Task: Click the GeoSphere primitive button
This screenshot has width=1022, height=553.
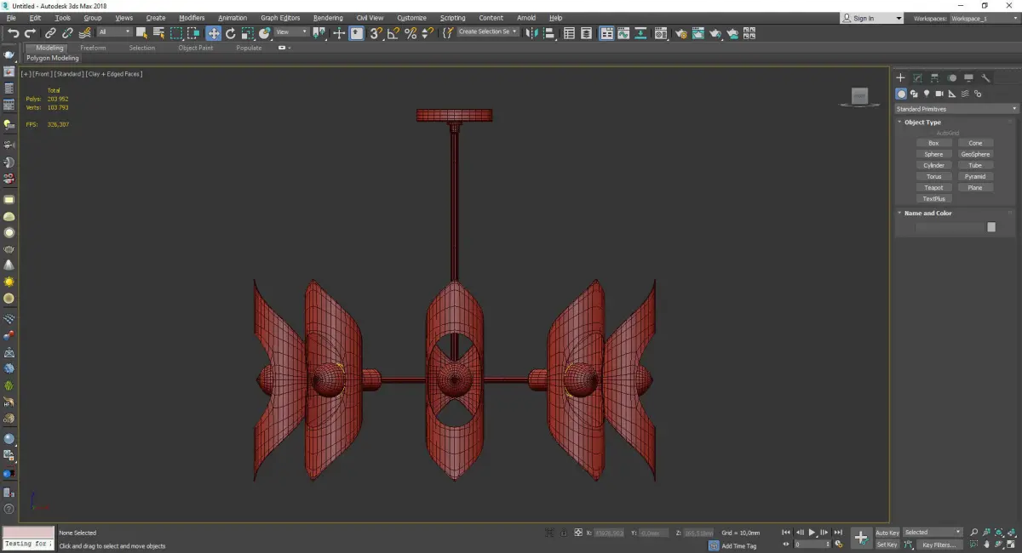Action: click(x=975, y=155)
